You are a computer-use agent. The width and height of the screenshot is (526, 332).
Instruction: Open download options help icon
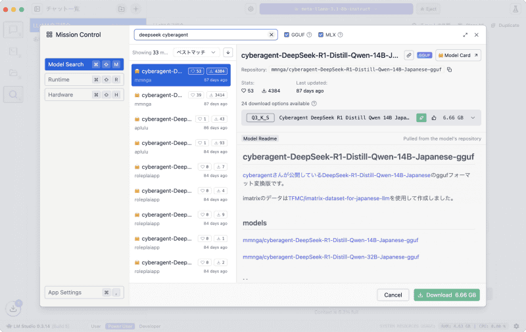click(314, 104)
